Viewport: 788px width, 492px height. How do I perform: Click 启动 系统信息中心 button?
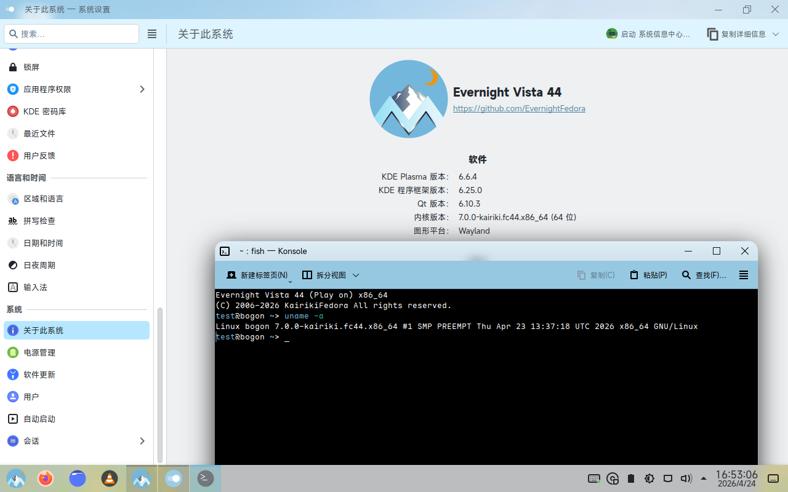[648, 34]
